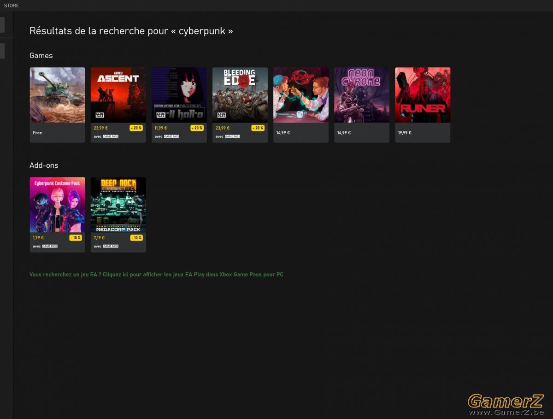The height and width of the screenshot is (419, 553).
Task: Click 'avec GAME PASS' label under VA-11 Hall-A
Action: (167, 136)
